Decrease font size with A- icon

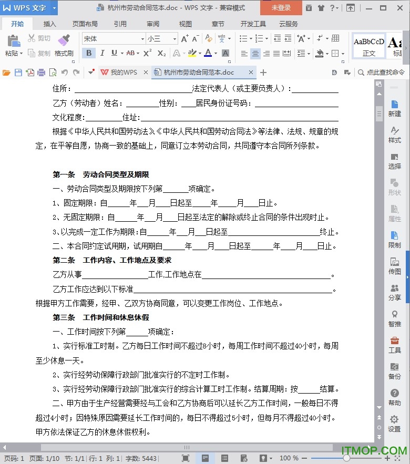point(196,39)
